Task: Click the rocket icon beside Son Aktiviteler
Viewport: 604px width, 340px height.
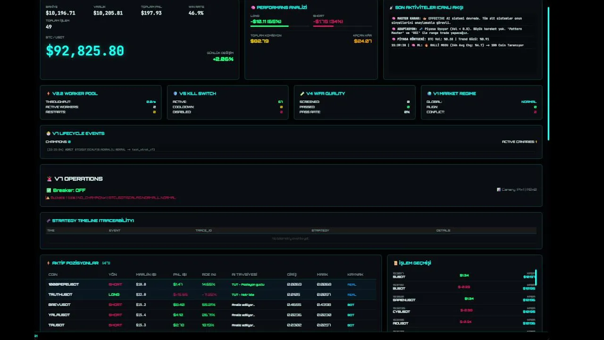Action: [391, 8]
